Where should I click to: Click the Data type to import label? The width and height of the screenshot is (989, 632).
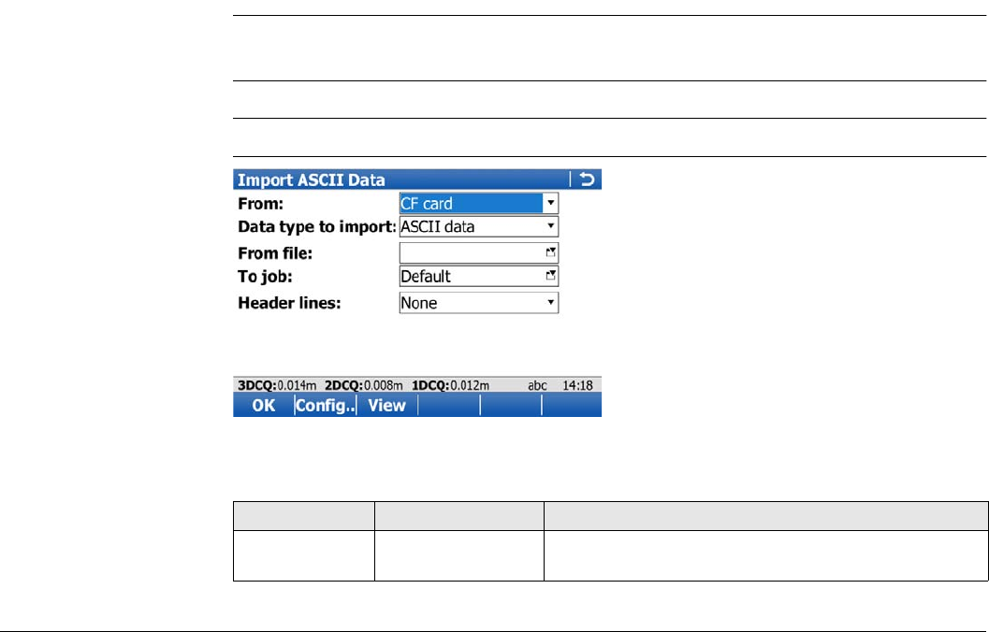coord(316,227)
